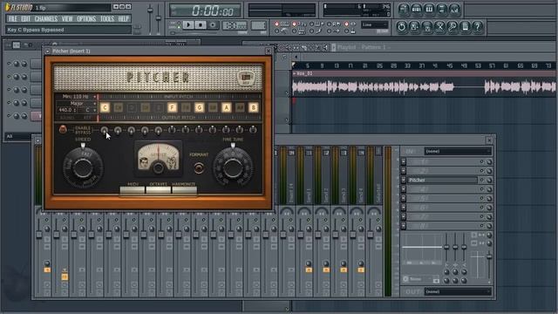
Task: Open the Piano roll toolbar icon
Action: point(429,10)
